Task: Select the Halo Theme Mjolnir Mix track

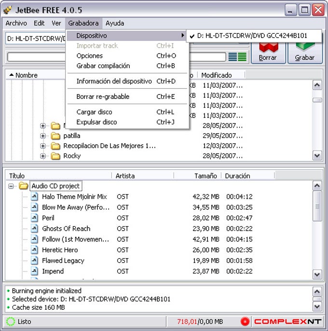Action: pos(74,196)
